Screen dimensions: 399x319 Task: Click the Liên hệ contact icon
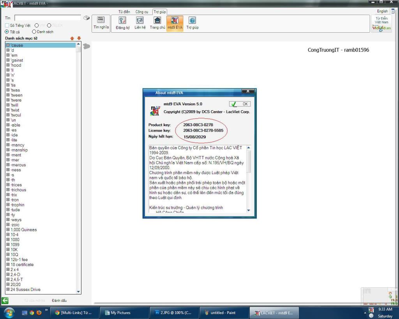click(140, 23)
